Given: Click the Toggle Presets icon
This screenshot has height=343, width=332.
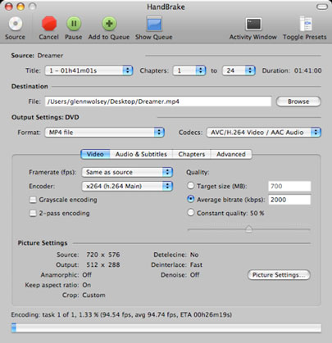Looking at the screenshot, I should (305, 24).
